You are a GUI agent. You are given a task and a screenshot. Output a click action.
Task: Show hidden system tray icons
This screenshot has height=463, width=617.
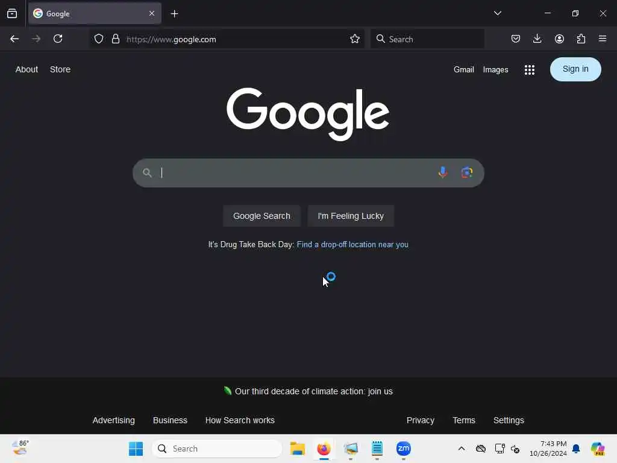point(461,449)
